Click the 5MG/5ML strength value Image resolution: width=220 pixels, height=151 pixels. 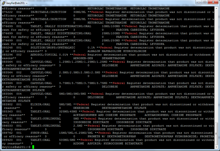[65, 104]
